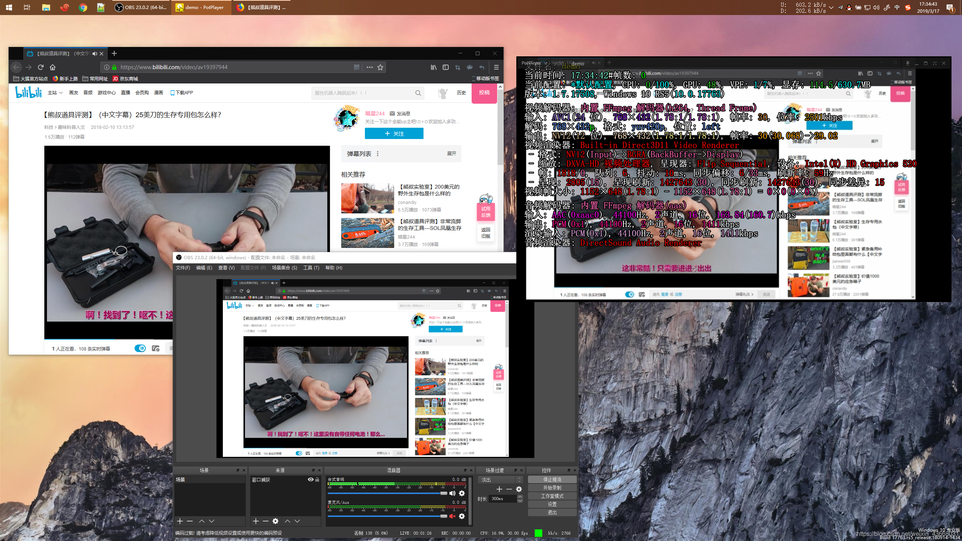This screenshot has width=962, height=541.
Task: Toggle lock on 窗口捕获 source
Action: pyautogui.click(x=317, y=479)
